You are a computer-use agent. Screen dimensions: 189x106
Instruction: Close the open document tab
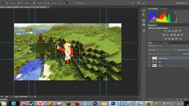click(49, 7)
